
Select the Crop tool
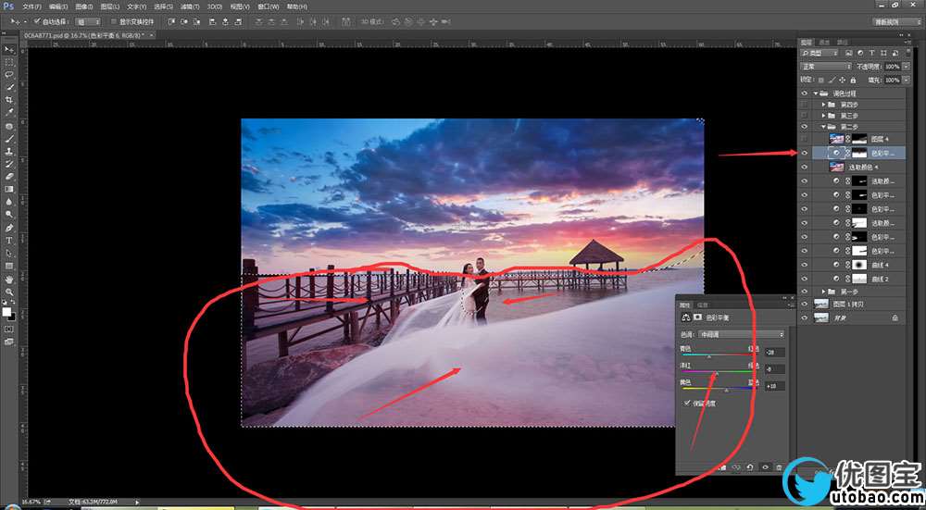coord(9,100)
